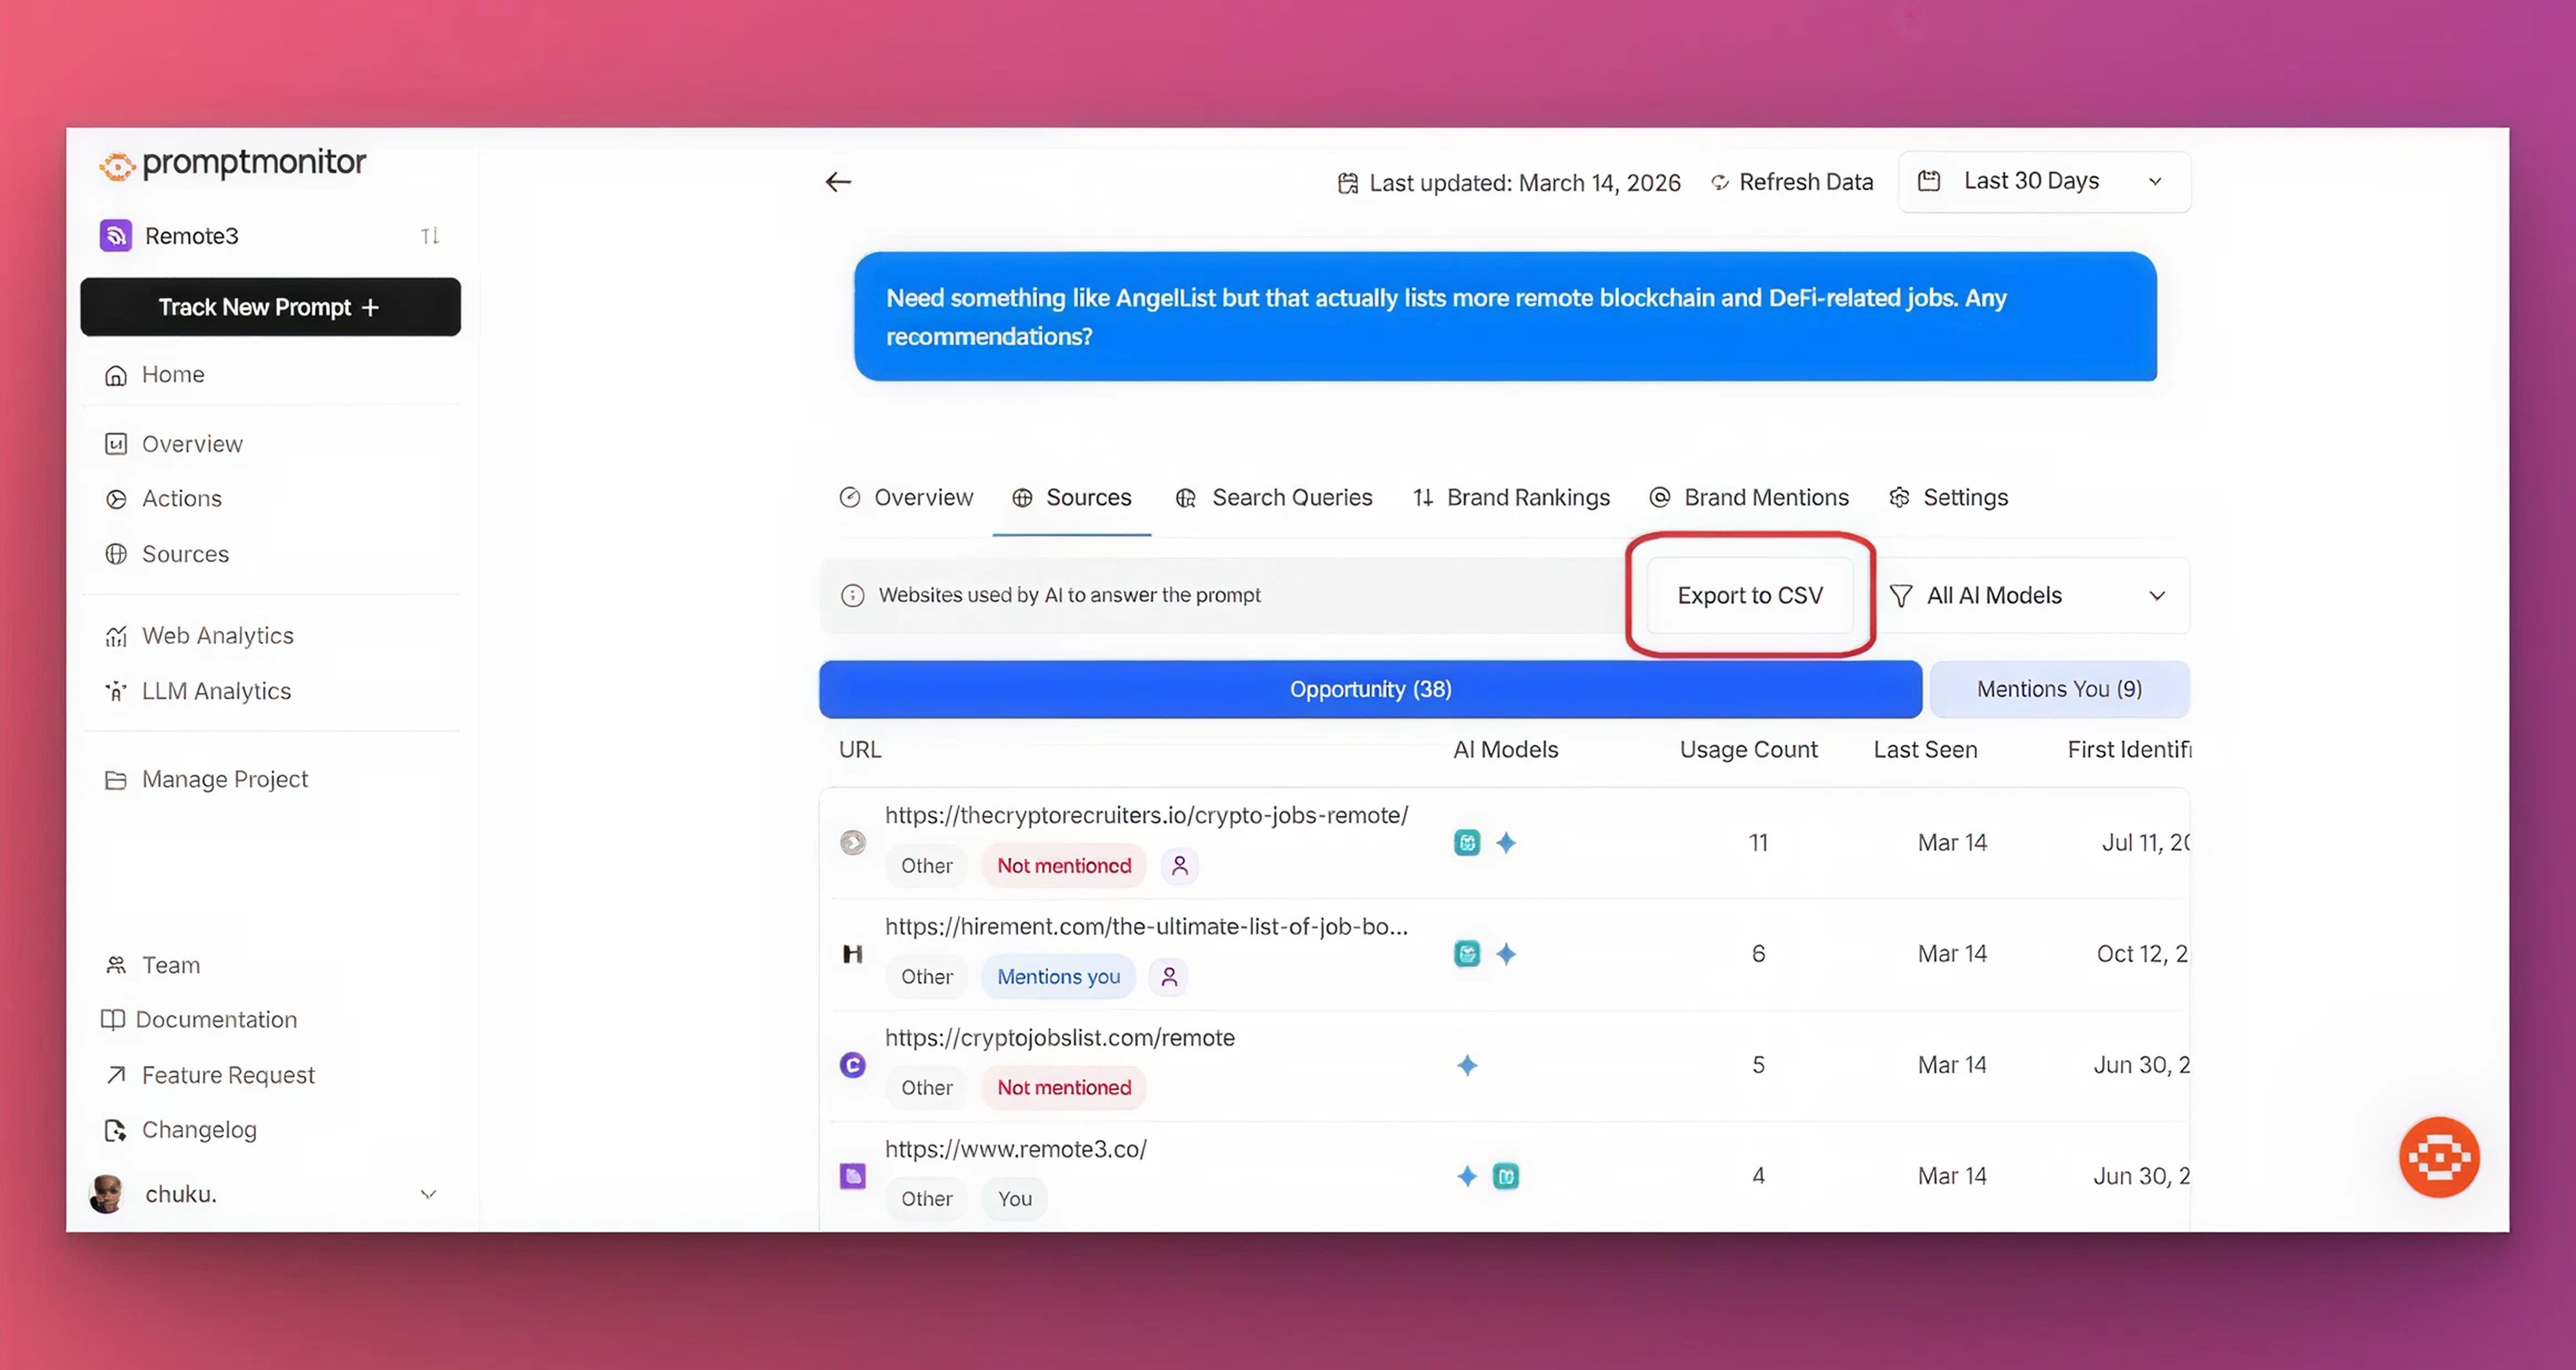Click the Other tag on cryptojobslist row
The height and width of the screenshot is (1370, 2576).
926,1088
